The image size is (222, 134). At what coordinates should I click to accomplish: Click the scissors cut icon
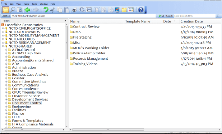coord(53,10)
